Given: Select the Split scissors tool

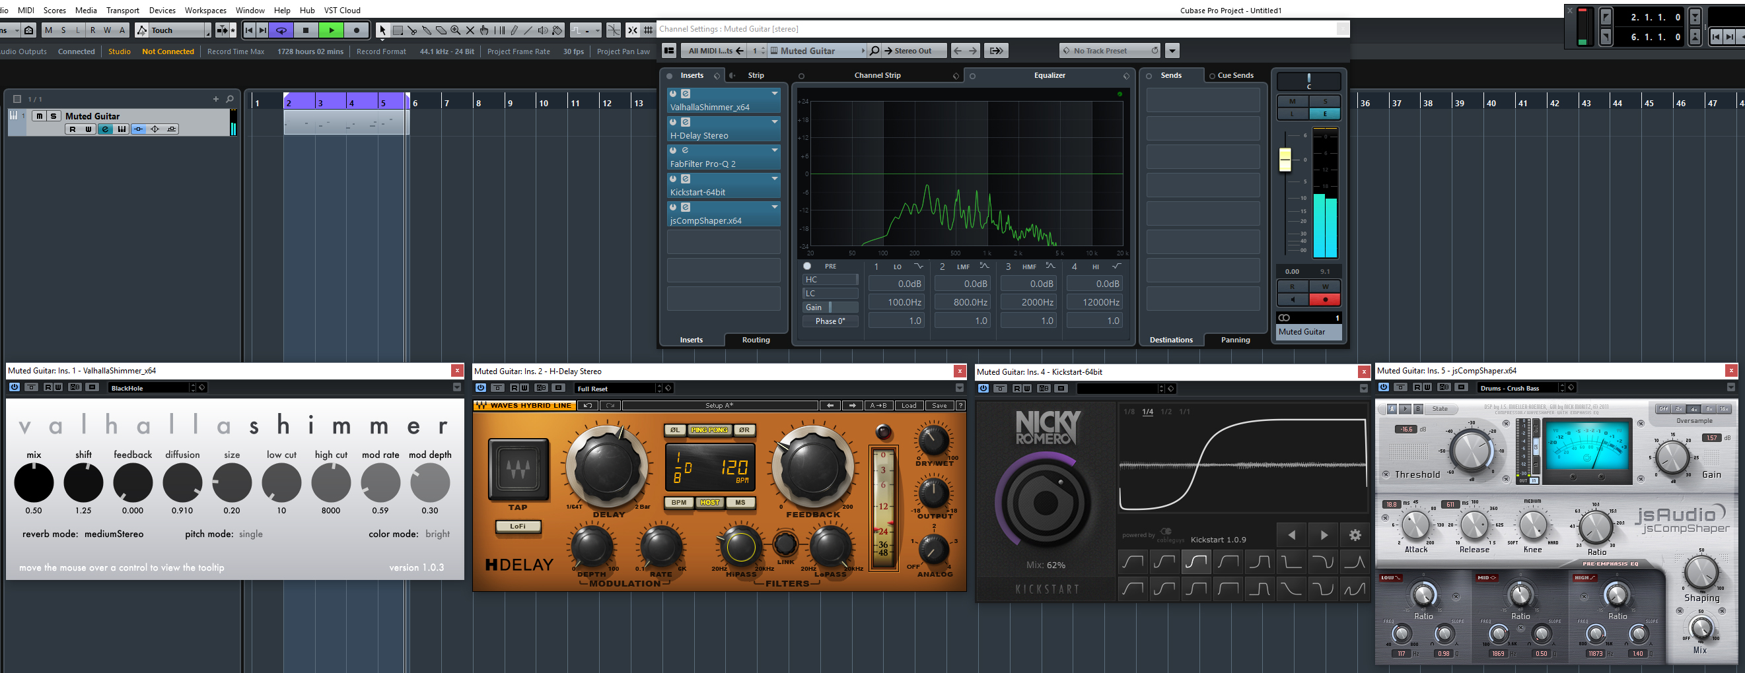Looking at the screenshot, I should [x=413, y=30].
